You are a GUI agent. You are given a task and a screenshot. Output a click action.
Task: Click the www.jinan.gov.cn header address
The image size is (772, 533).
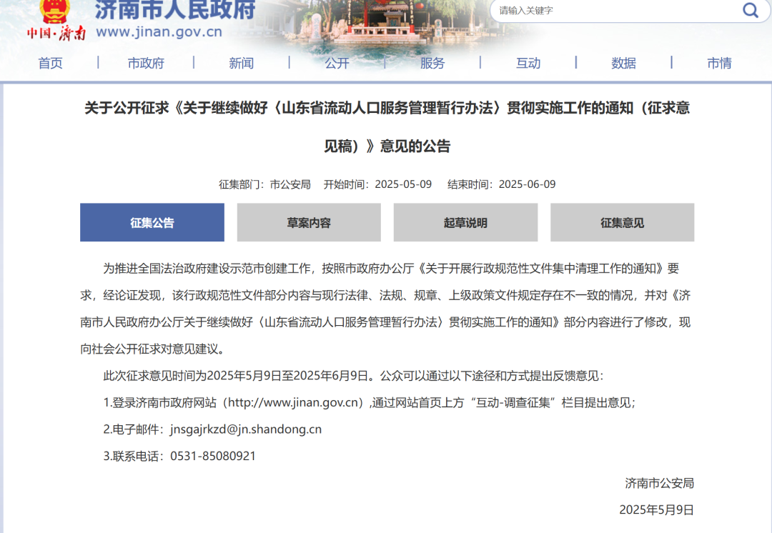click(x=159, y=32)
